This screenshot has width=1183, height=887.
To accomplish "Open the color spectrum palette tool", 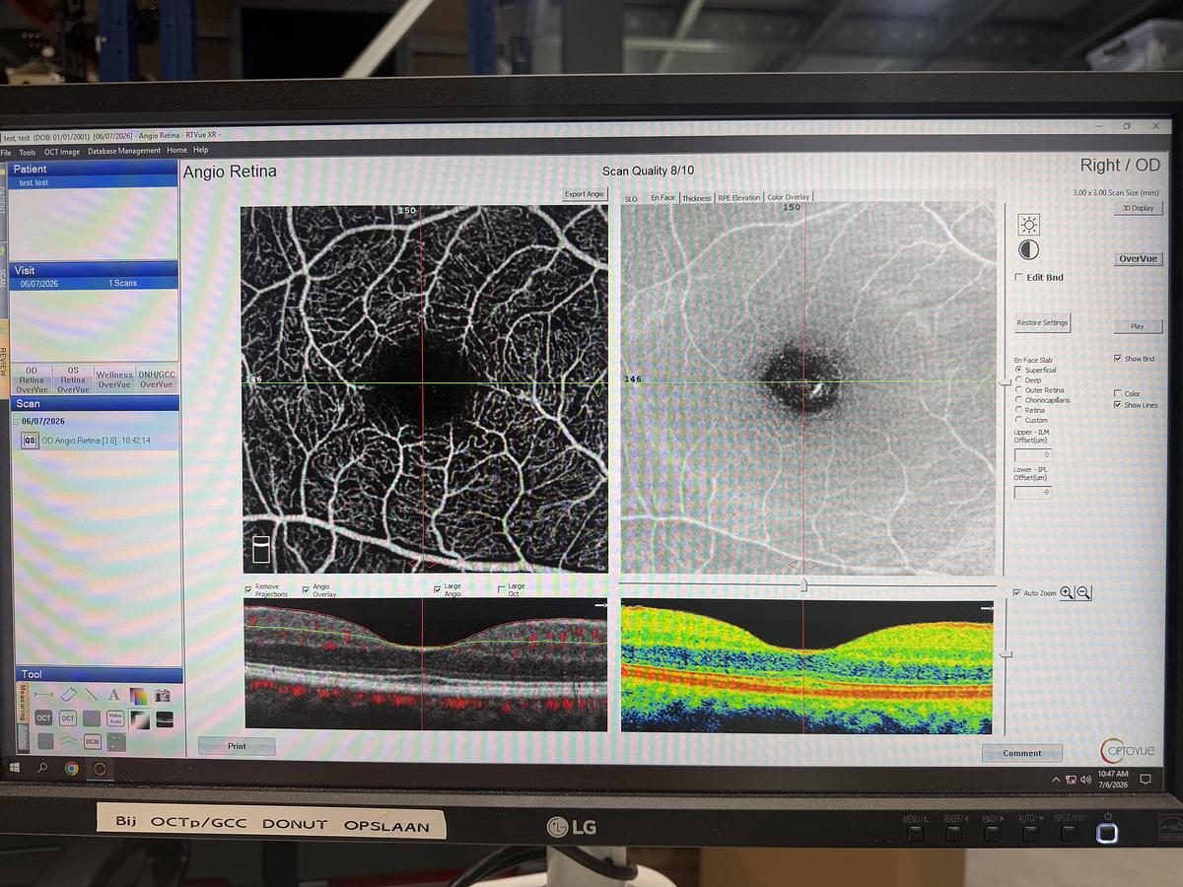I will point(138,696).
